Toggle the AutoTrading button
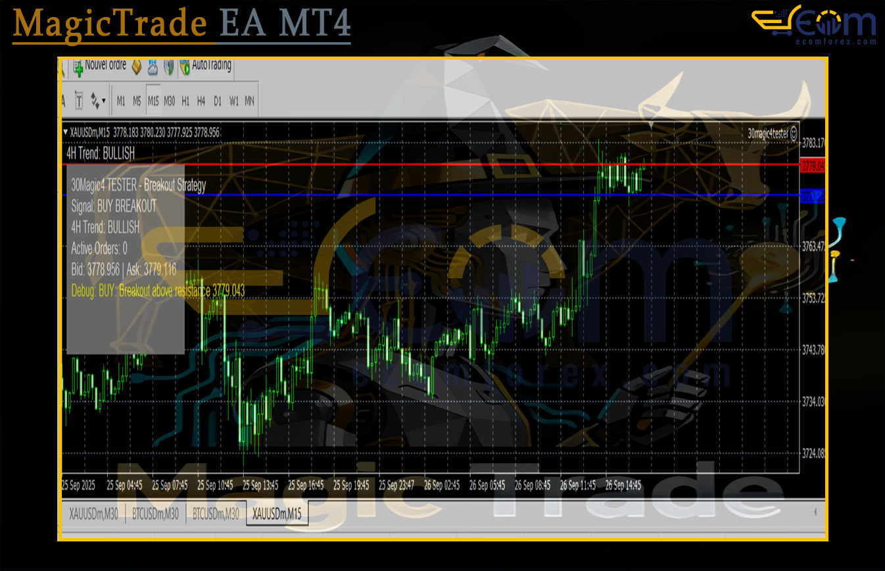Screen dimensions: 885x571 206,66
